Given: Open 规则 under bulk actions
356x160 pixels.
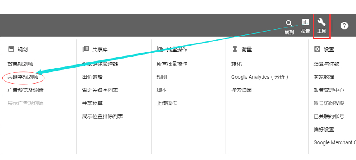Looking at the screenshot, I should 162,77.
